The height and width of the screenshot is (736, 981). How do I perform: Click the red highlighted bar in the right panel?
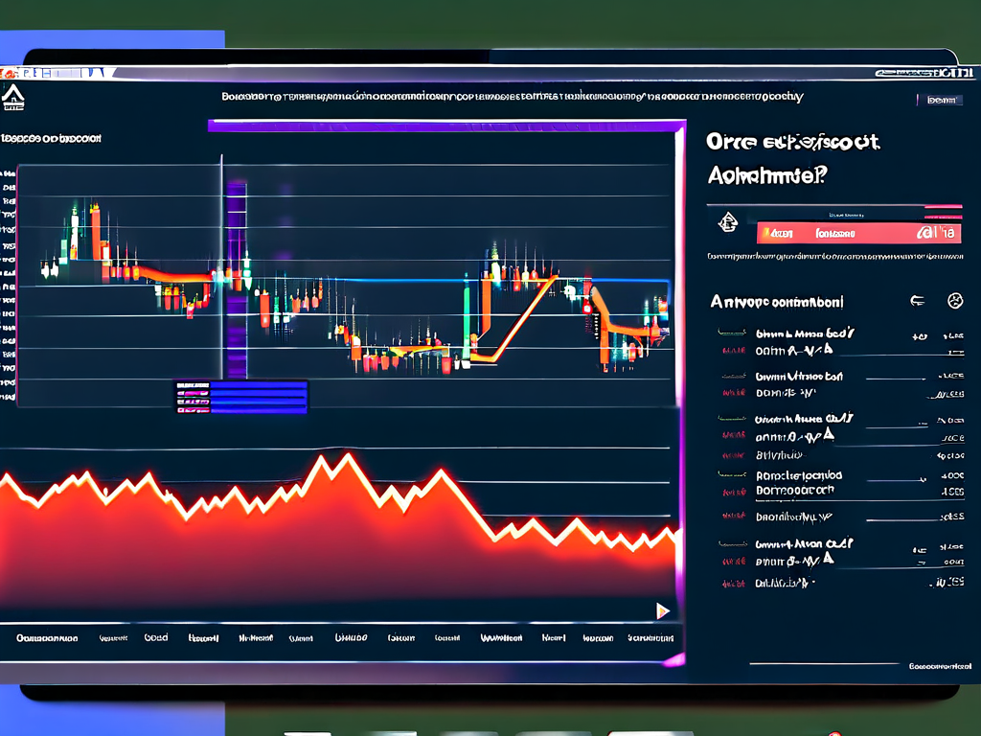(x=857, y=232)
